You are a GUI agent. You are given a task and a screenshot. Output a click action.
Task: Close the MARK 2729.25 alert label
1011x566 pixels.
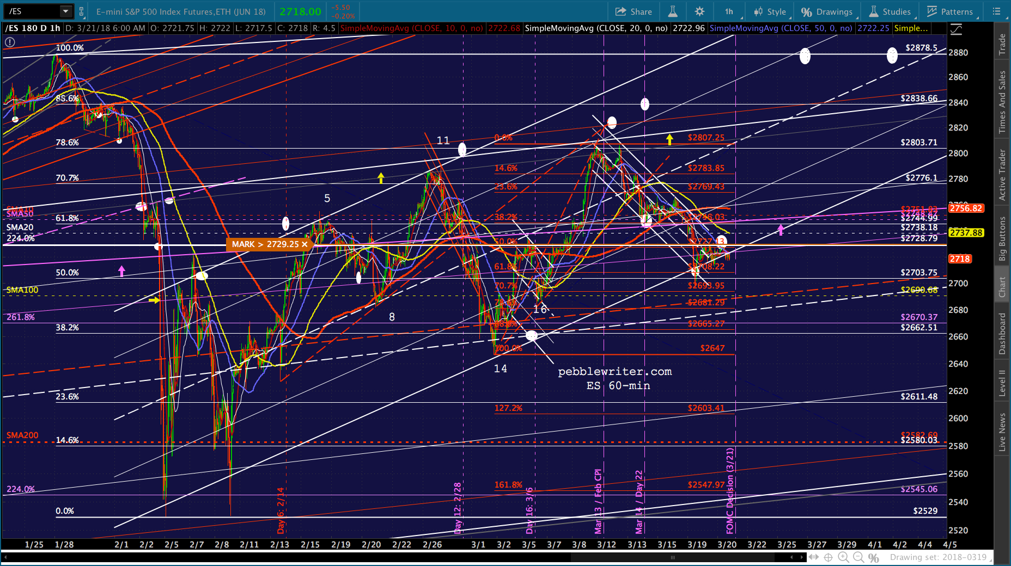tap(305, 244)
